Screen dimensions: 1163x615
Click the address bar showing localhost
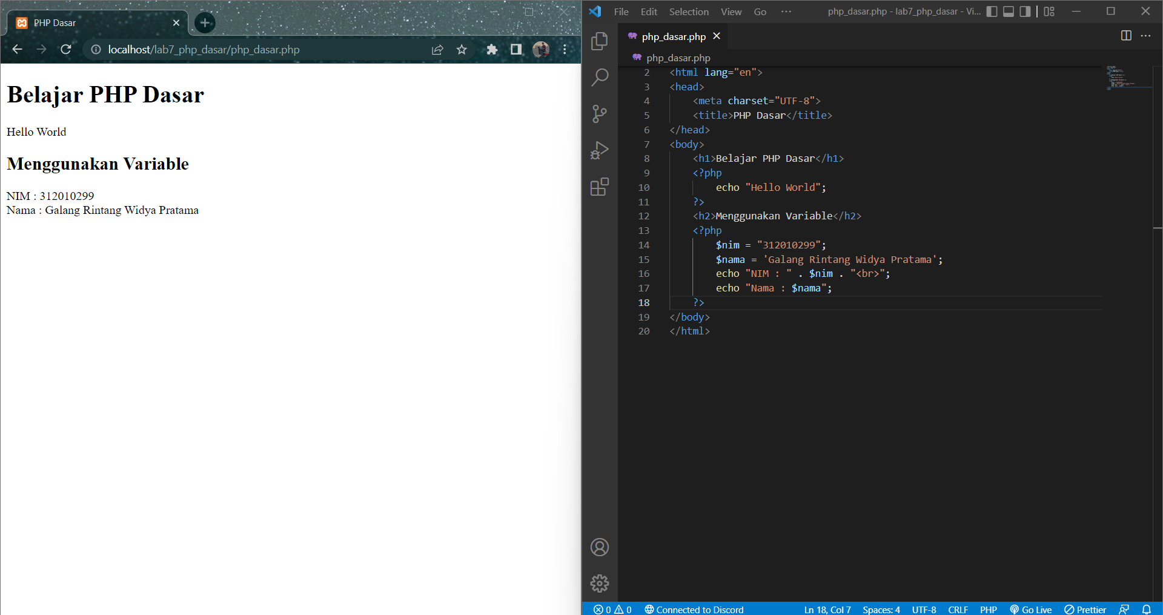tap(203, 50)
